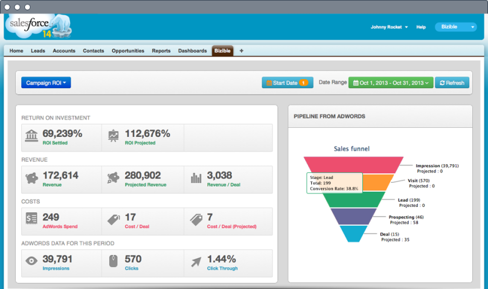Click the Click Through label
488x289 pixels.
tap(223, 268)
